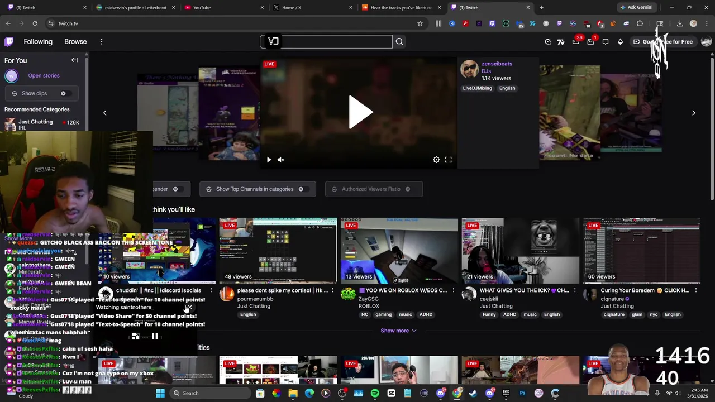The width and height of the screenshot is (715, 402).
Task: Open the Windows Start menu
Action: tap(160, 393)
